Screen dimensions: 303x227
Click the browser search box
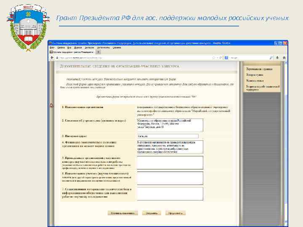pyautogui.click(x=249, y=58)
